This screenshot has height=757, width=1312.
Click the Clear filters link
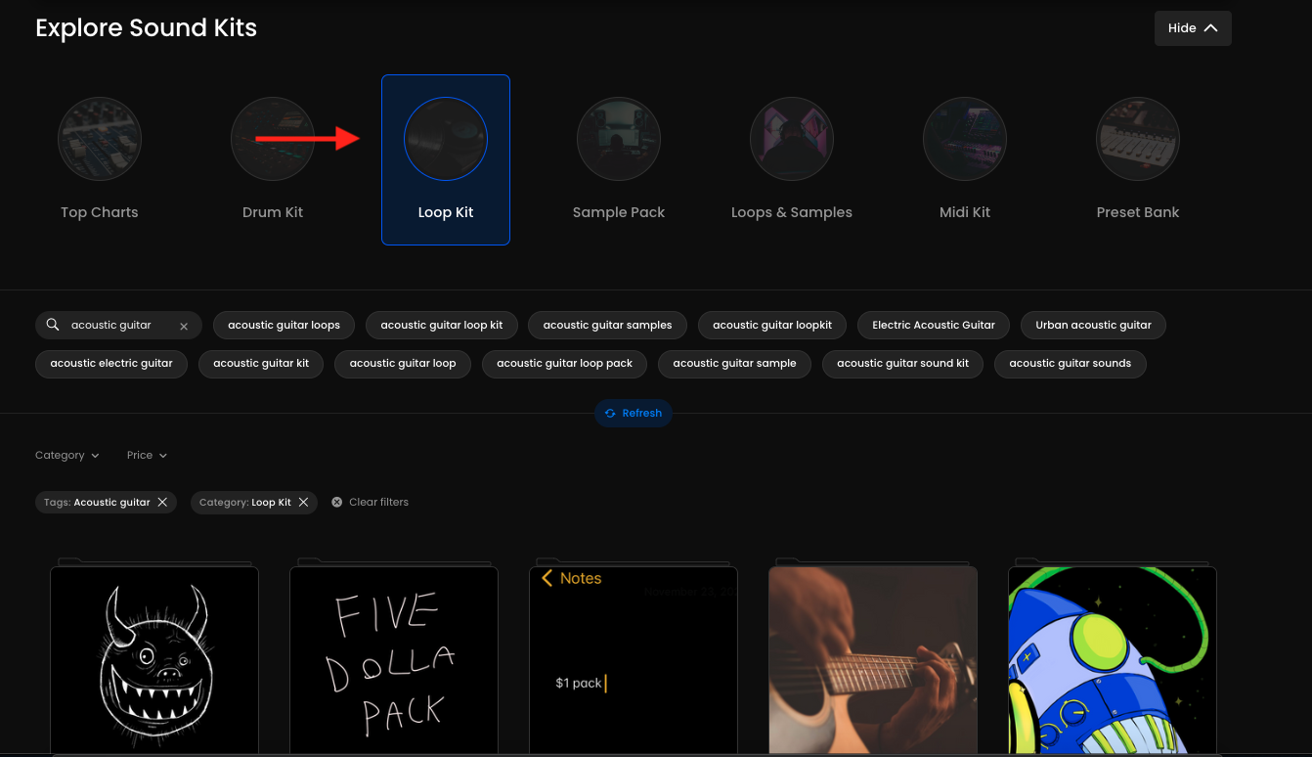coord(371,502)
